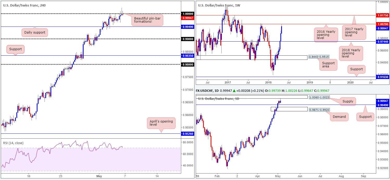Click the '2016 Yearly opening level' callout
The height and width of the screenshot is (180, 390).
point(326,35)
